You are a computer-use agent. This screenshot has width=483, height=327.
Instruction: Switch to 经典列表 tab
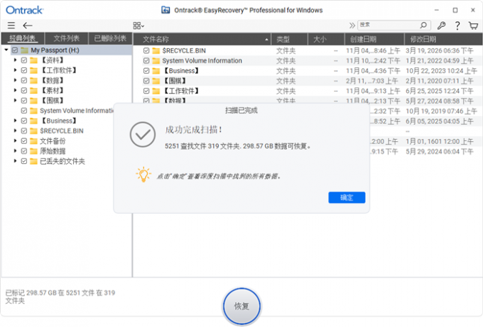[x=23, y=39]
